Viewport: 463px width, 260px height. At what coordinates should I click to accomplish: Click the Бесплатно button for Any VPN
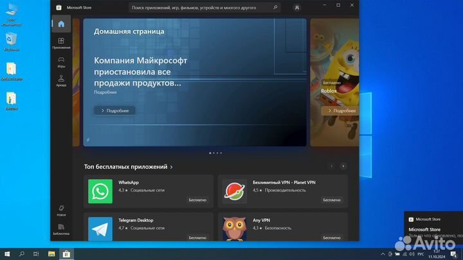click(x=332, y=238)
